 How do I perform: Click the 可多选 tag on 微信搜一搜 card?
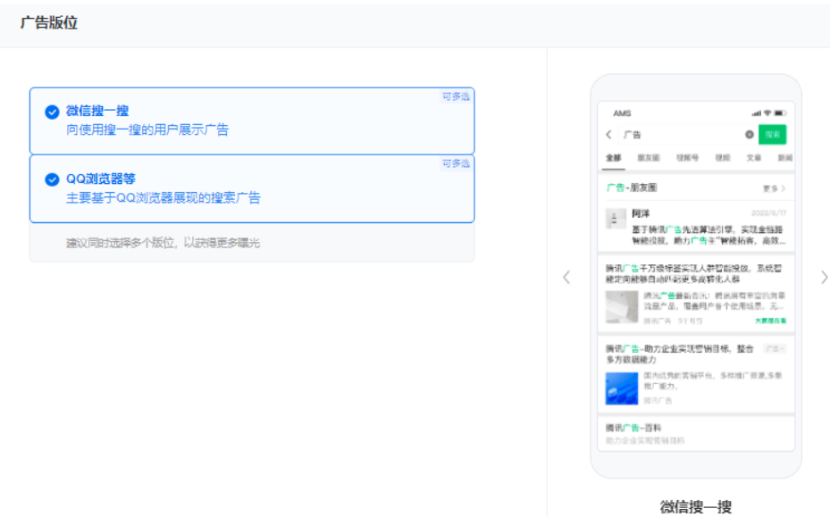tap(456, 96)
